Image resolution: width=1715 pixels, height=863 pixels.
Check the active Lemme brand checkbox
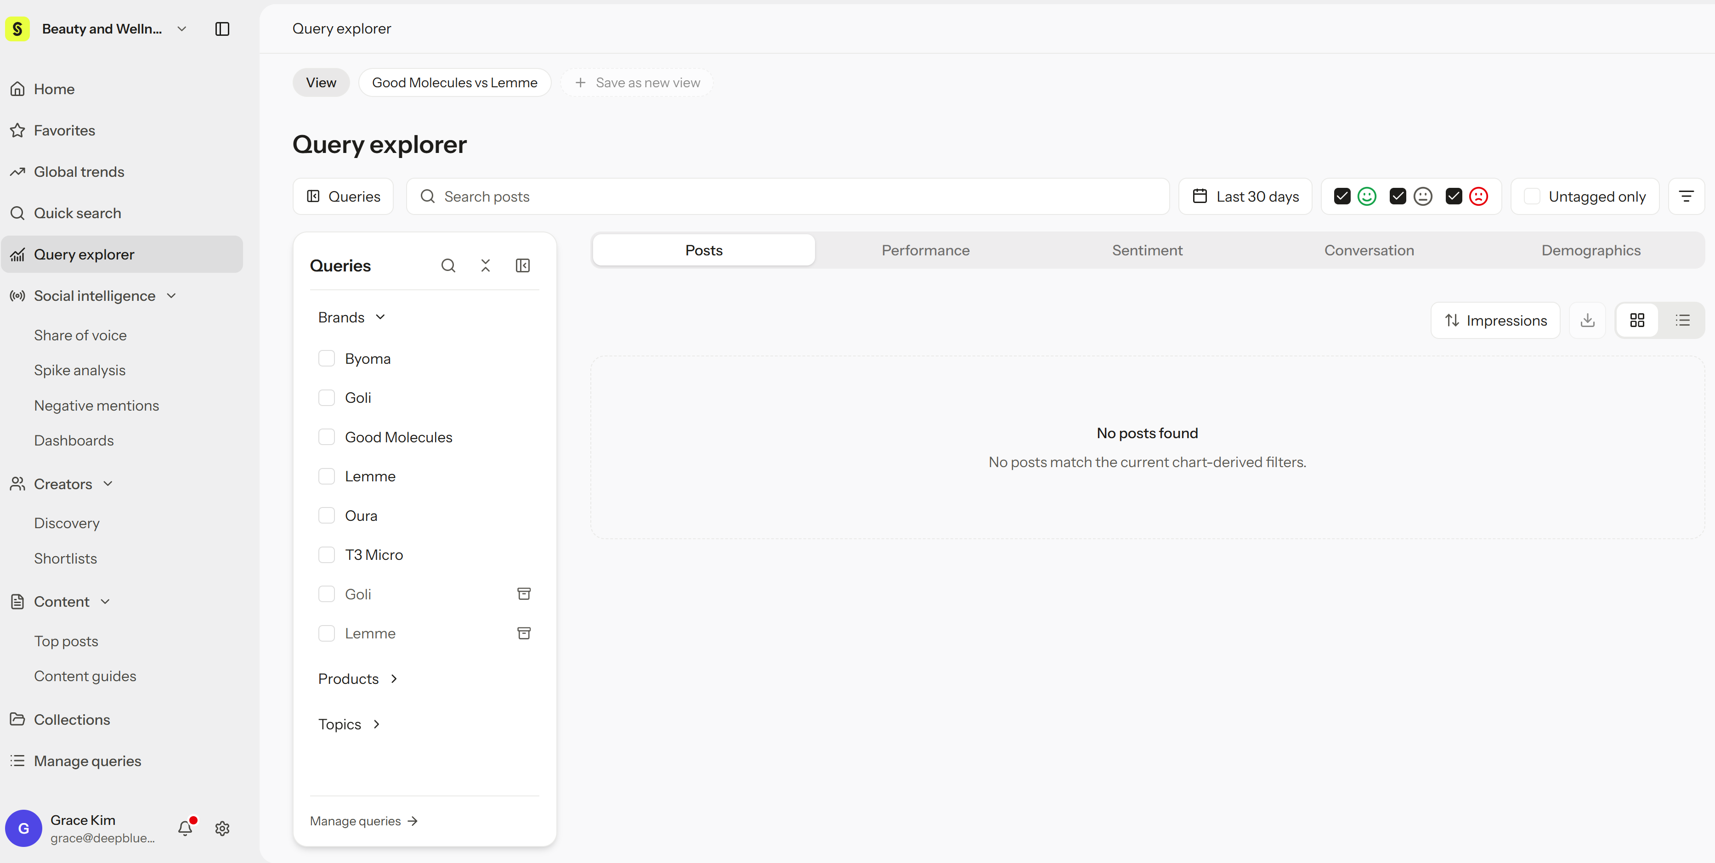click(326, 476)
